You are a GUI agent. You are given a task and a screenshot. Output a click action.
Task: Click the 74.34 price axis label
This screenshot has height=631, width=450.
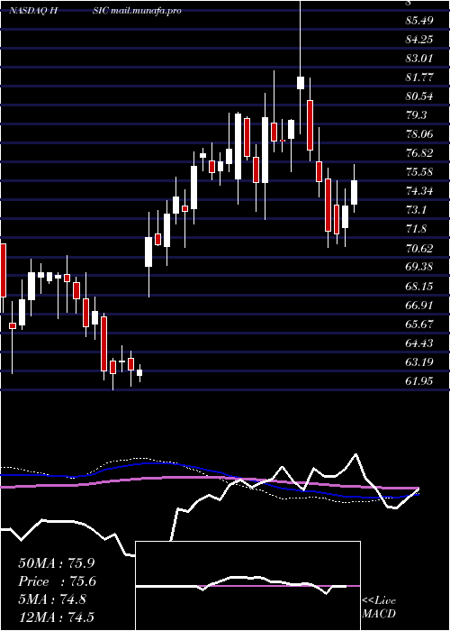pyautogui.click(x=419, y=191)
